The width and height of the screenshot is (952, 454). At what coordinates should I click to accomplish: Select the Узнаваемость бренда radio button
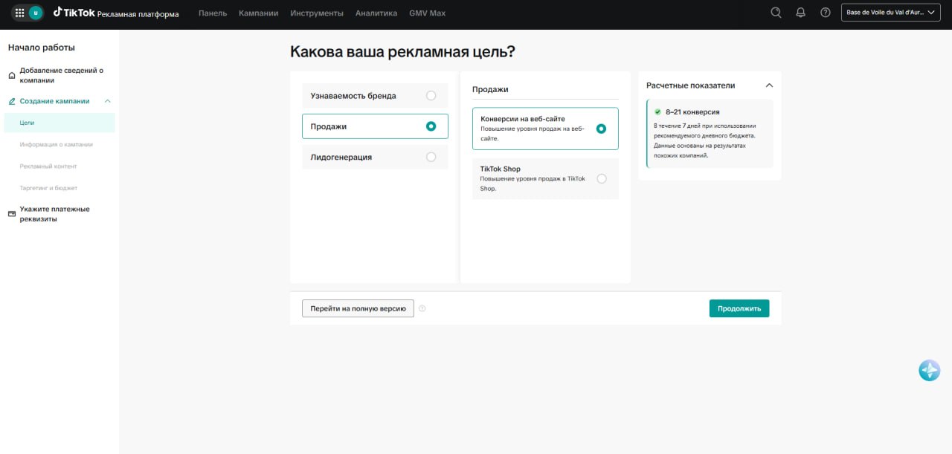click(x=431, y=96)
